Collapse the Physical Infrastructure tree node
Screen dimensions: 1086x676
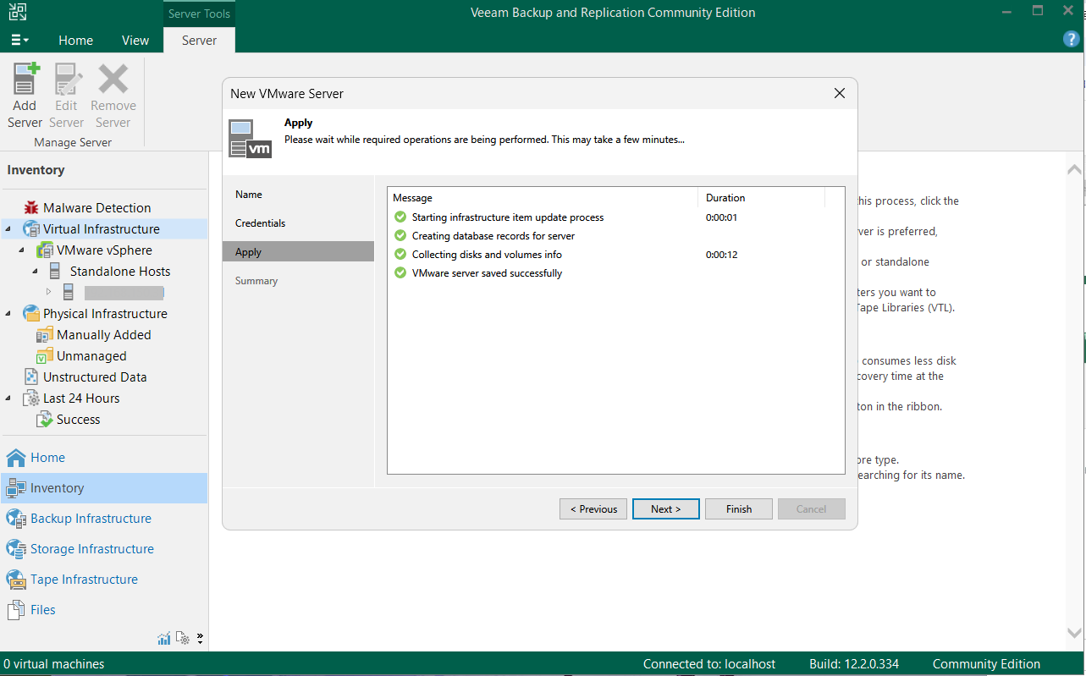point(8,313)
